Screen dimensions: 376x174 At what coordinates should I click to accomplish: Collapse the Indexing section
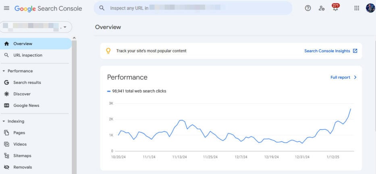(x=4, y=122)
